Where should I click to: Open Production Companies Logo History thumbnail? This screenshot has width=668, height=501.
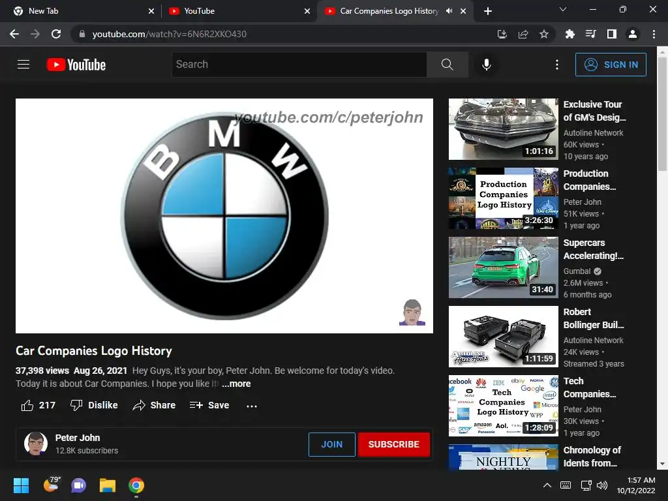(x=503, y=198)
